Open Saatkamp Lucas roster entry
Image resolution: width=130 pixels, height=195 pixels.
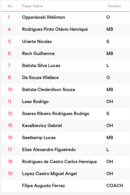point(39,138)
